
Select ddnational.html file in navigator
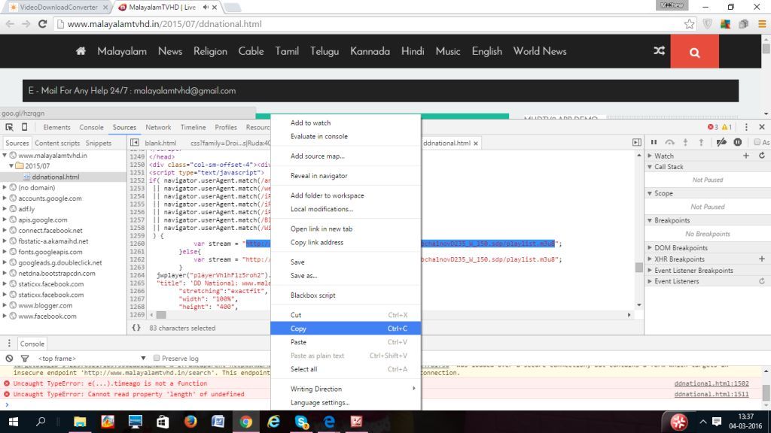pos(56,177)
